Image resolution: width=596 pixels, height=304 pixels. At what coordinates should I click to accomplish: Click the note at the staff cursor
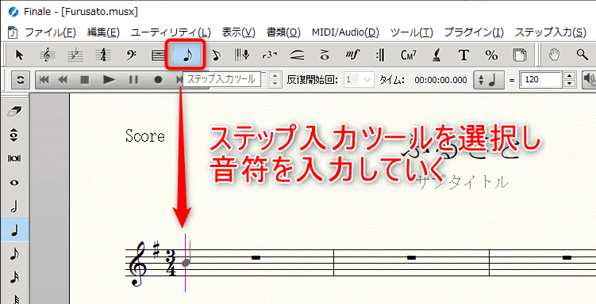coord(186,262)
